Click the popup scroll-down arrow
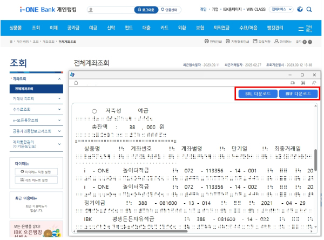 tap(315, 227)
